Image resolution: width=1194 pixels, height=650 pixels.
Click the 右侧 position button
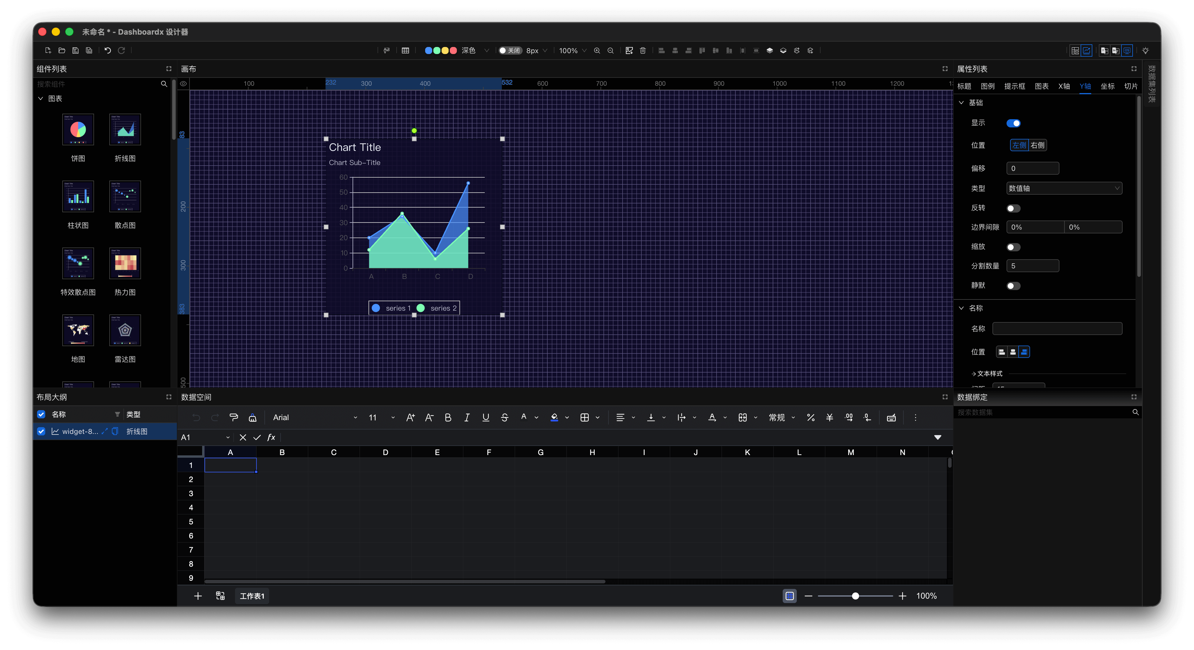tap(1037, 145)
